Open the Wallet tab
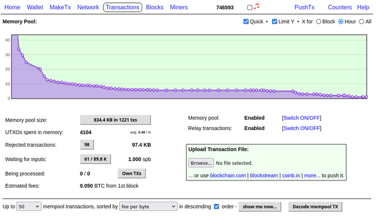 [35, 8]
